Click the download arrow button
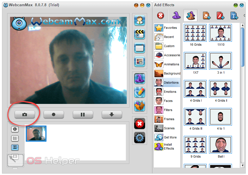This screenshot has height=175, width=248. (x=112, y=114)
